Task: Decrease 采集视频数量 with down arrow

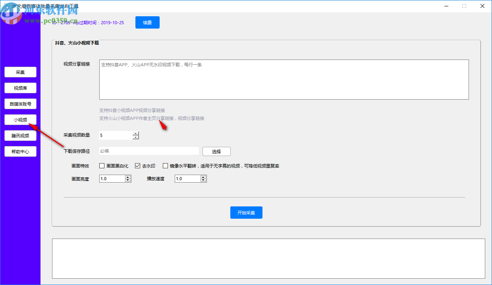Action: (136, 137)
